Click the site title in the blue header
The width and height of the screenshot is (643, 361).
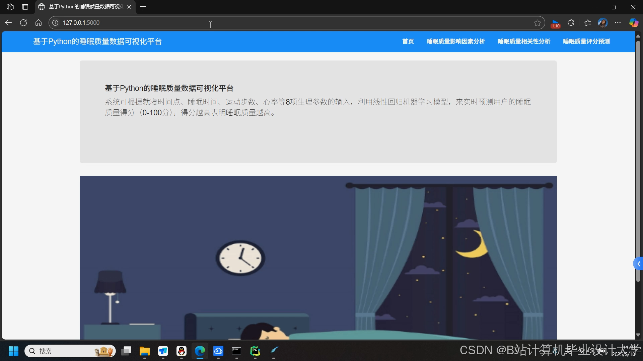click(x=97, y=41)
